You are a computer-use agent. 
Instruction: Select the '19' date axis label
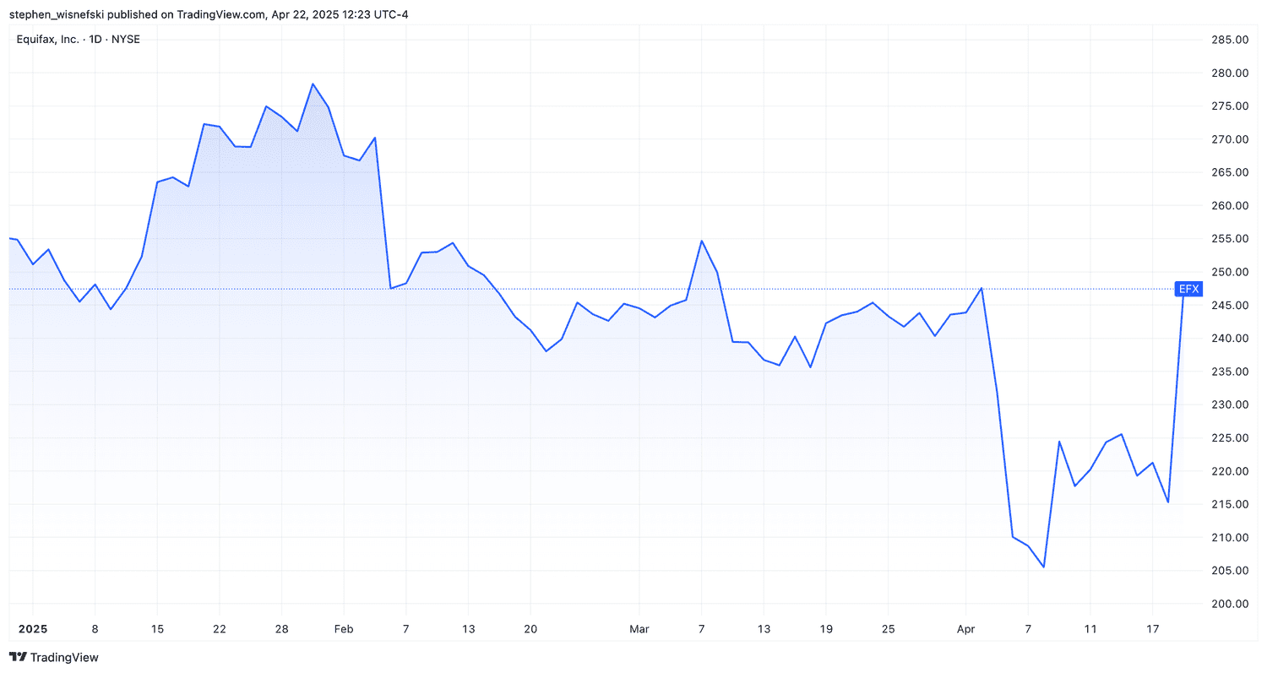(x=826, y=630)
